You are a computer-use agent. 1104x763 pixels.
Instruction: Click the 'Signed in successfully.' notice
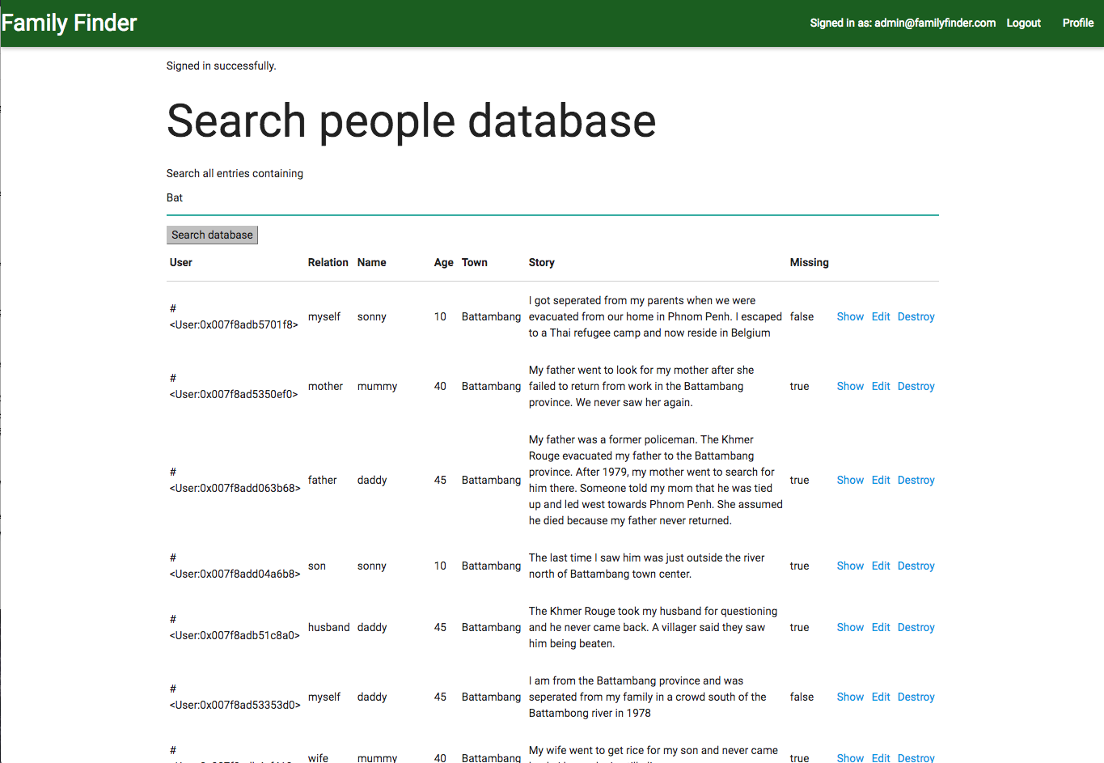pos(221,66)
